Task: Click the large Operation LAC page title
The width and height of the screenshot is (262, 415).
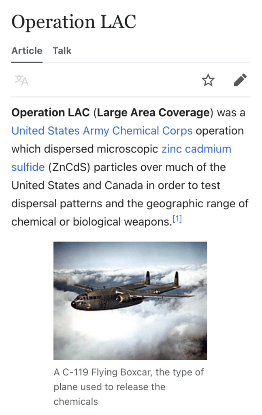Action: (74, 22)
